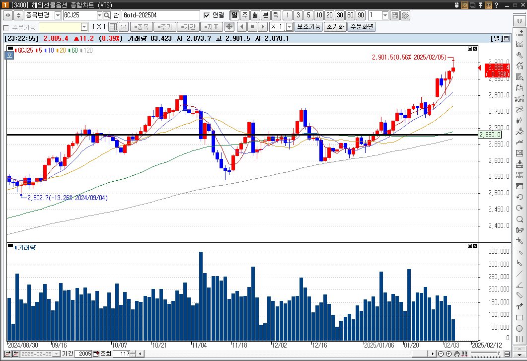Image resolution: width=527 pixels, height=361 pixels.
Task: Select the 3 interval button
Action: pos(298,15)
